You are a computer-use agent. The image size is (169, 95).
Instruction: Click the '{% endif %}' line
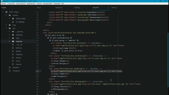click(x=52, y=94)
